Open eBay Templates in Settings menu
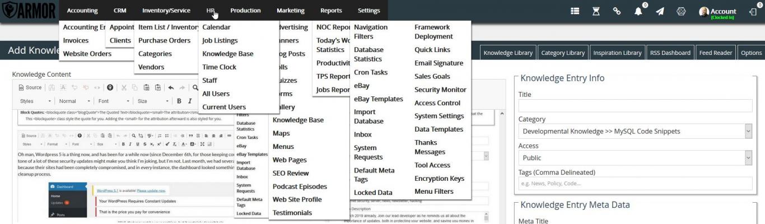This screenshot has height=224, width=765. point(379,99)
